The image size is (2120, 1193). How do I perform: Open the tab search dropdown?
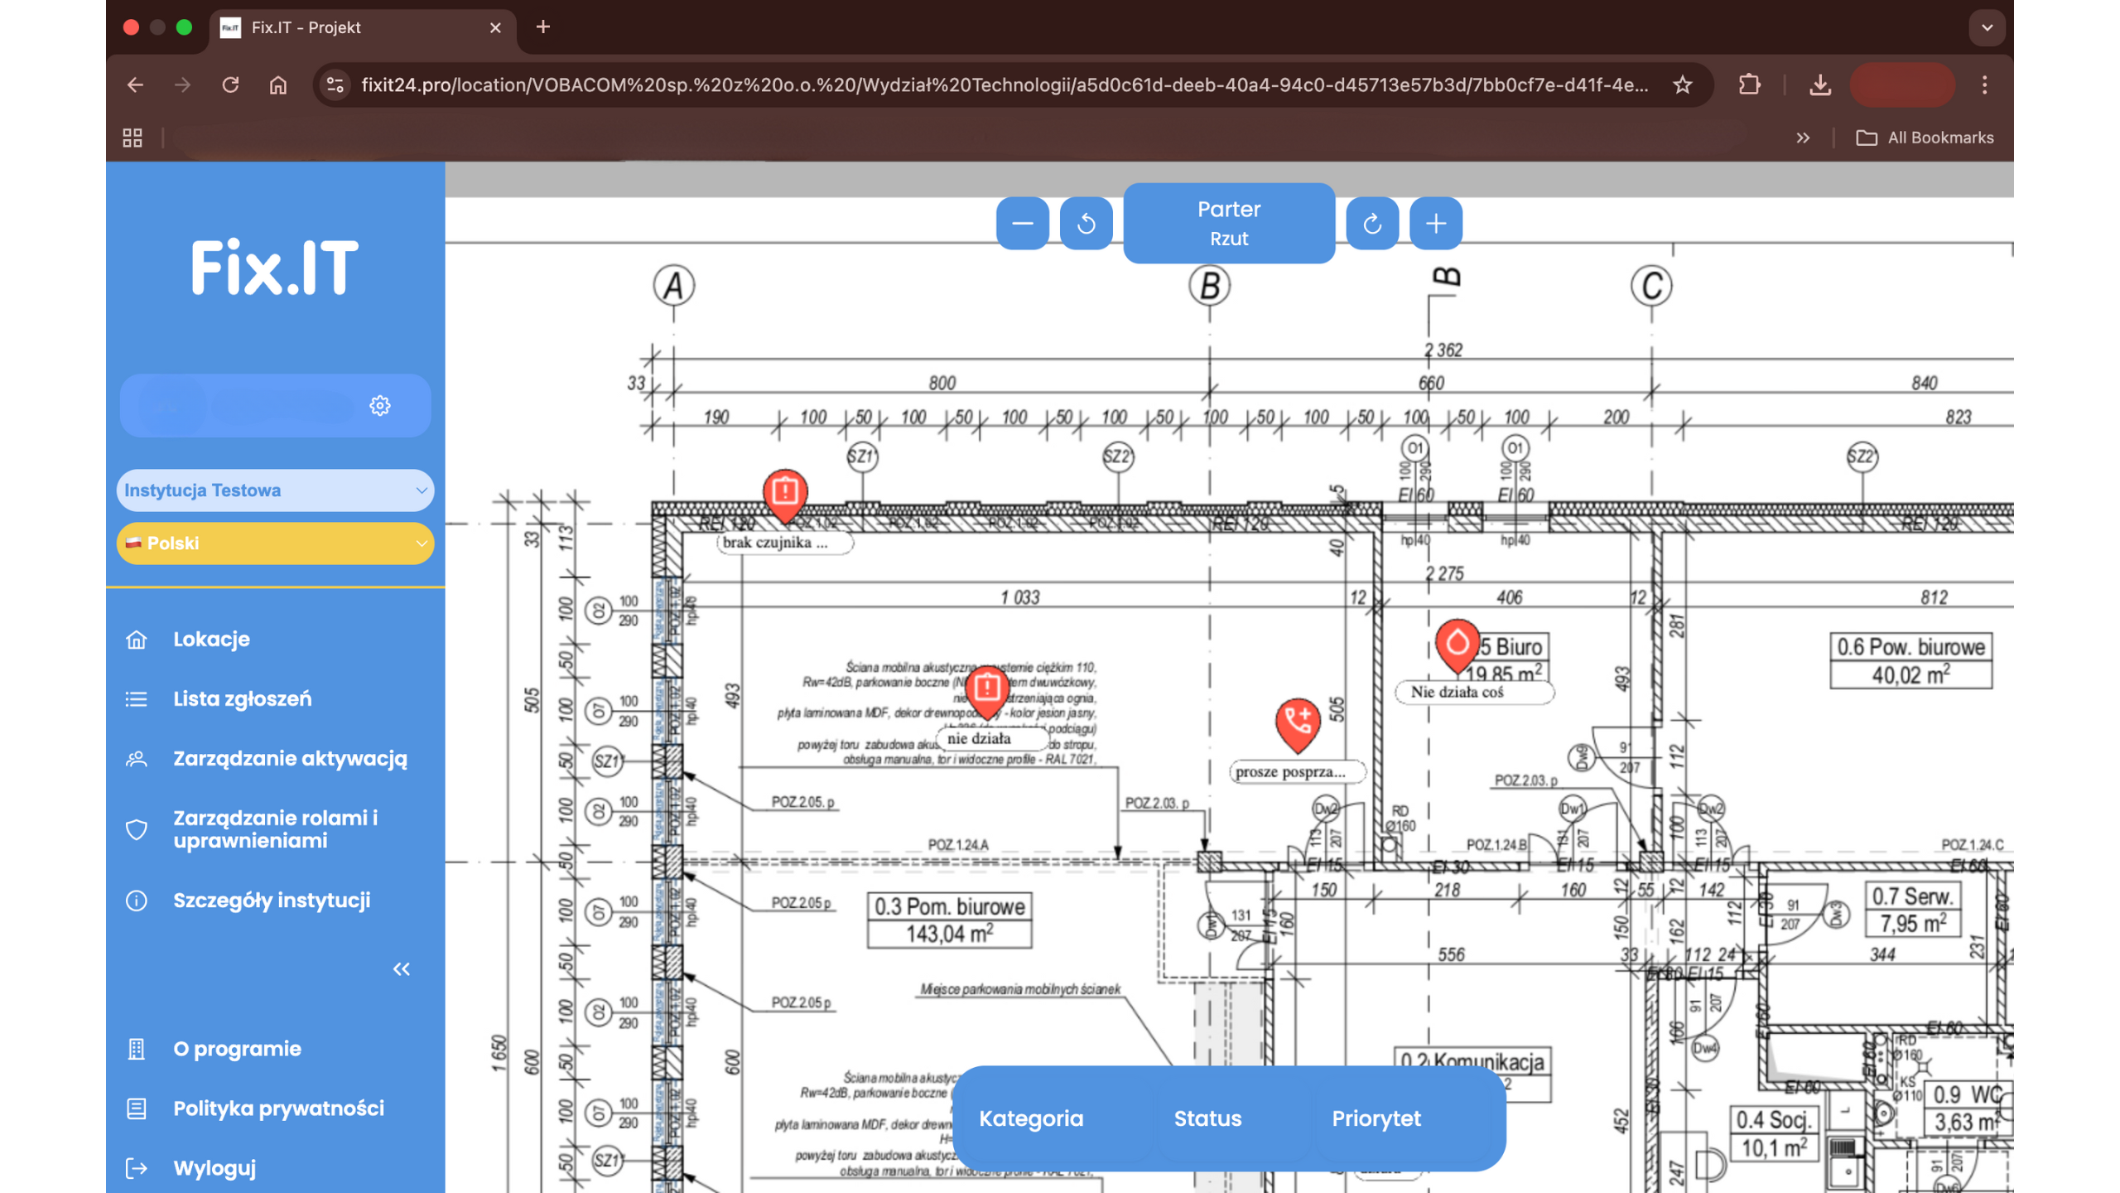pyautogui.click(x=1987, y=27)
